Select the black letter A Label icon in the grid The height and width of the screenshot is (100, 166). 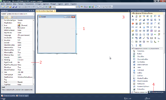(x=140, y=27)
